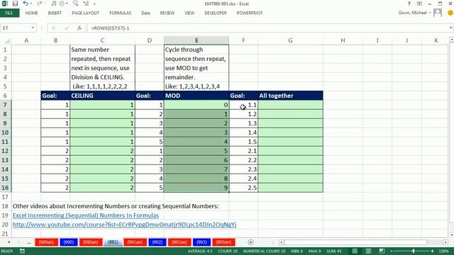The height and width of the screenshot is (255, 454).
Task: Switch to the (993) sheet tab
Action: pos(201,242)
